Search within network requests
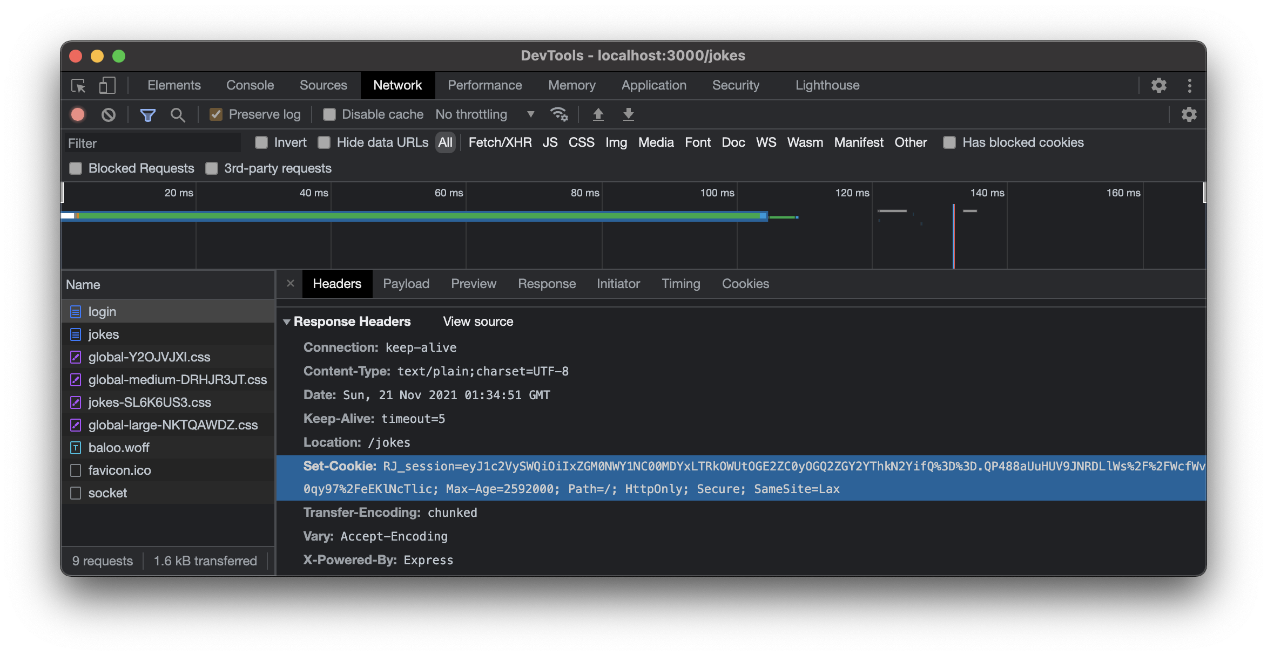The width and height of the screenshot is (1267, 656). 178,114
